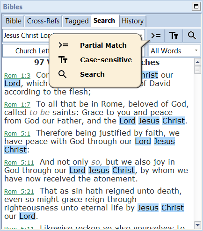The image size is (203, 231).
Task: Click the scrollbar up arrow
Action: pos(197,62)
